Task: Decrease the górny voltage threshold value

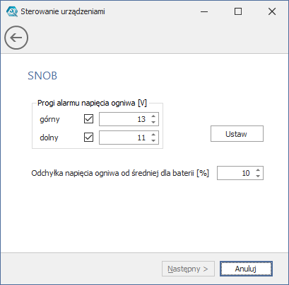Action: [x=153, y=122]
